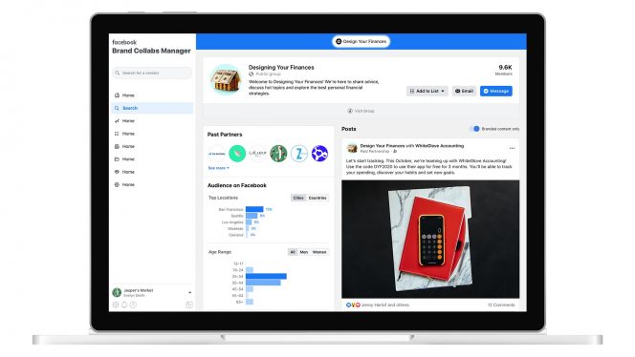Viewport: 635px width, 357px height.
Task: Switch Top Locations to Countries tab
Action: (x=317, y=199)
